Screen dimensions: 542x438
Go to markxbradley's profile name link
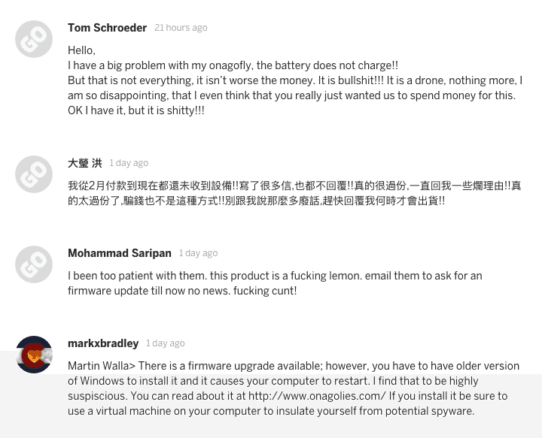[103, 343]
